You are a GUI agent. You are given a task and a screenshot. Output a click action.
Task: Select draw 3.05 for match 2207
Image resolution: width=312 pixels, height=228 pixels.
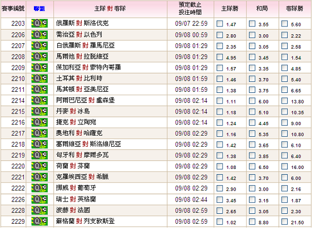click(x=252, y=46)
